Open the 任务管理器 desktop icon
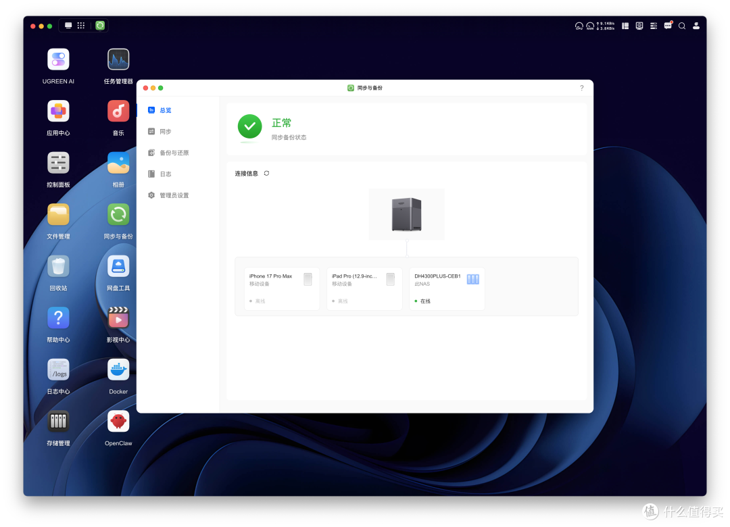730x527 pixels. pyautogui.click(x=118, y=59)
